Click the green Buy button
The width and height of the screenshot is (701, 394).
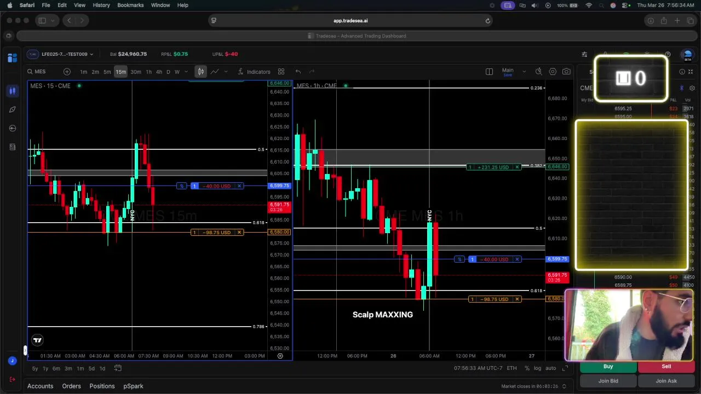pyautogui.click(x=608, y=367)
